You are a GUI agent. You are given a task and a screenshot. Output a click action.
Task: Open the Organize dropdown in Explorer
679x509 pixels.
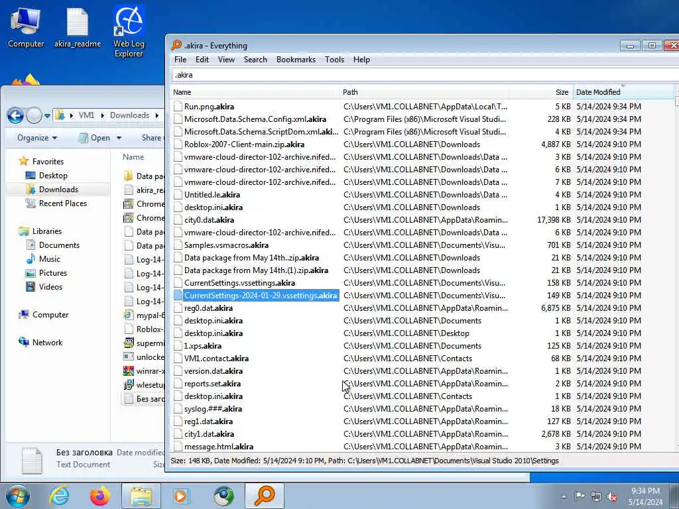[x=37, y=138]
